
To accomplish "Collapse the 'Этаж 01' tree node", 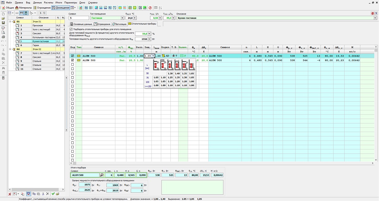I will (x=10, y=22).
